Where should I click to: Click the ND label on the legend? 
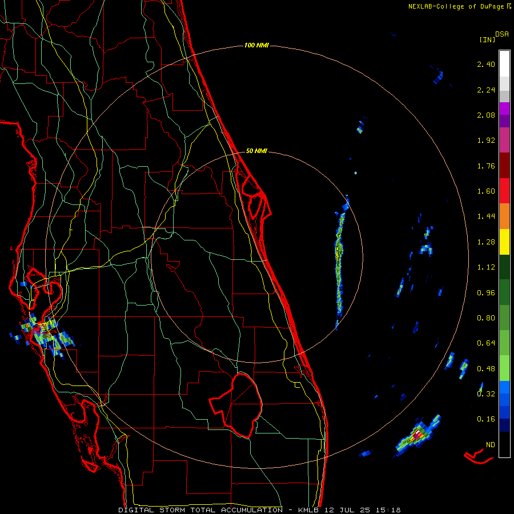click(x=491, y=445)
